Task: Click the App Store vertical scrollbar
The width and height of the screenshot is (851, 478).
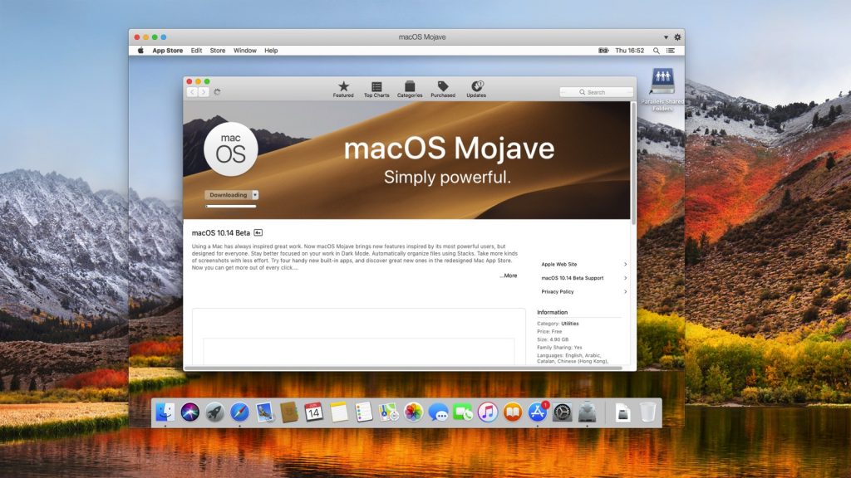Action: click(632, 163)
